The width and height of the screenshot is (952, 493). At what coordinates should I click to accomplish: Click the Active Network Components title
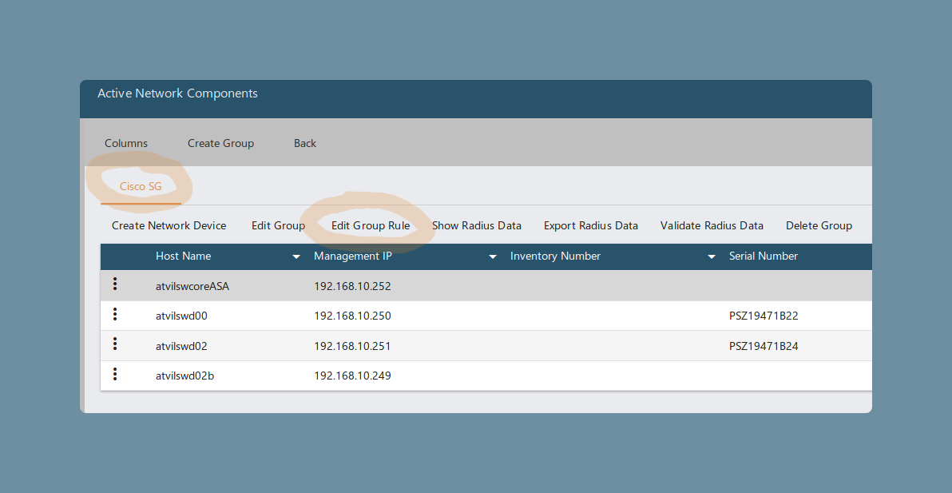[178, 93]
